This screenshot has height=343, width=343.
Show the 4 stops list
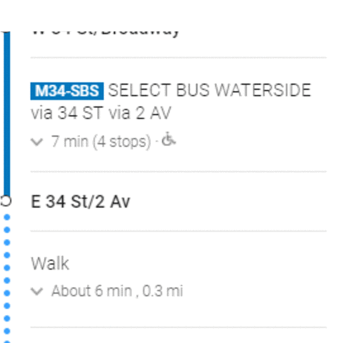click(x=123, y=141)
